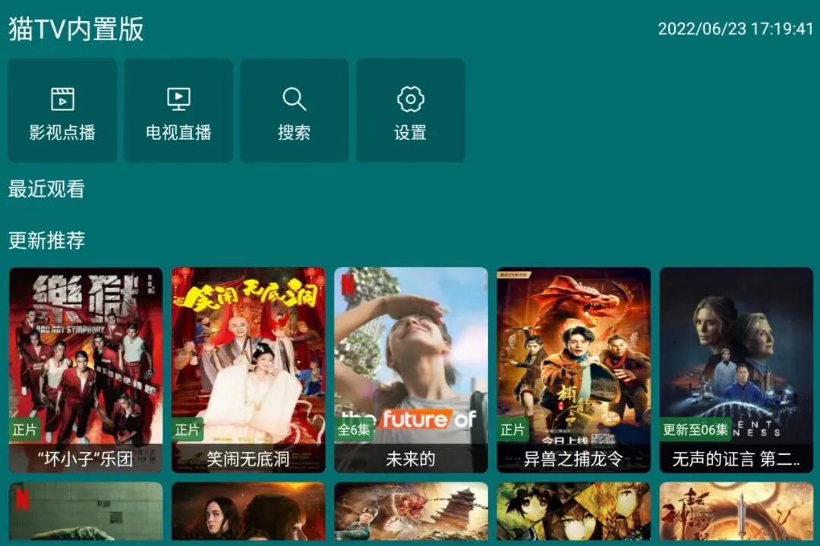
Task: Open the 未来的 poster
Action: [x=411, y=371]
